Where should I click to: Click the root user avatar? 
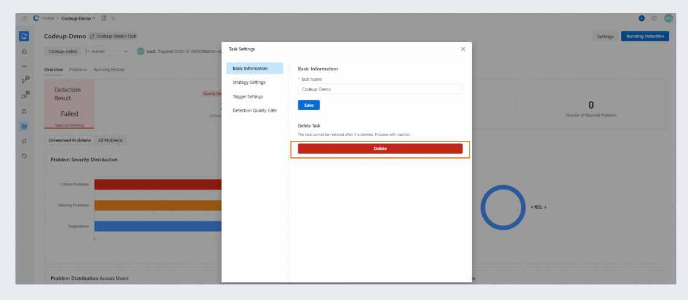click(141, 51)
